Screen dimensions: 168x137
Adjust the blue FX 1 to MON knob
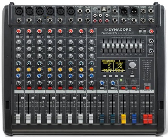pyautogui.click(x=102, y=83)
